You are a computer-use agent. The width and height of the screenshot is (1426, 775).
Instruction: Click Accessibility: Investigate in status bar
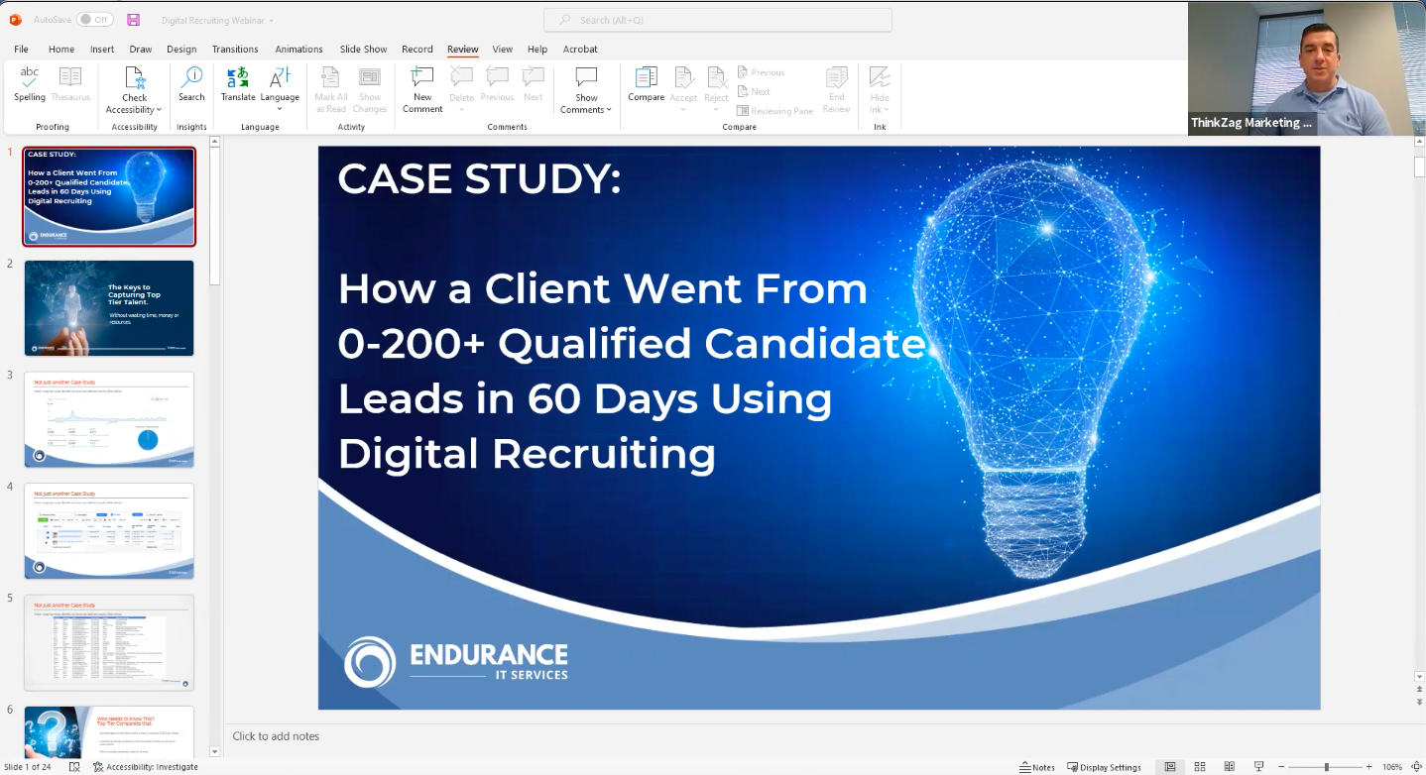(x=146, y=767)
